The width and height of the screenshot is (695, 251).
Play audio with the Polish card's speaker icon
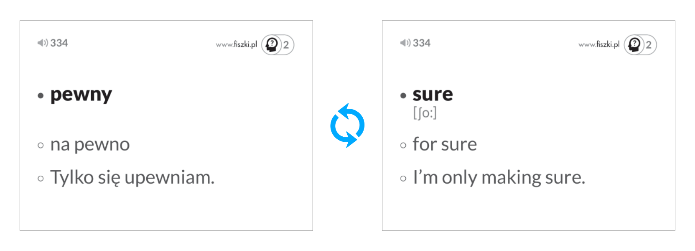click(x=42, y=43)
